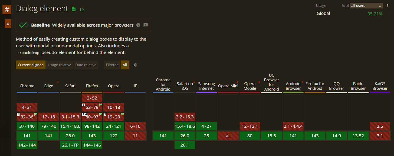394x156 pixels.
Task: Click the Opera column header
Action: click(114, 86)
